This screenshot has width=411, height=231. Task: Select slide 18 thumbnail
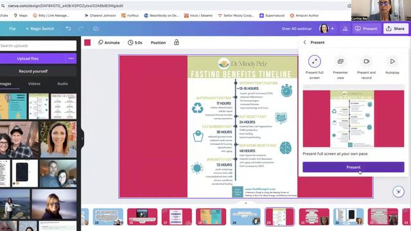pos(211,217)
